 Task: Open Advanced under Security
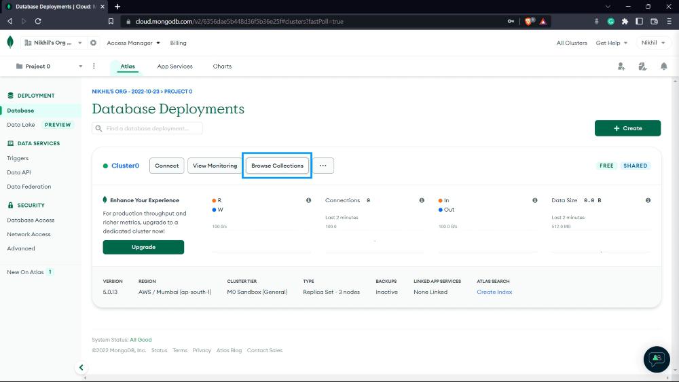click(21, 248)
